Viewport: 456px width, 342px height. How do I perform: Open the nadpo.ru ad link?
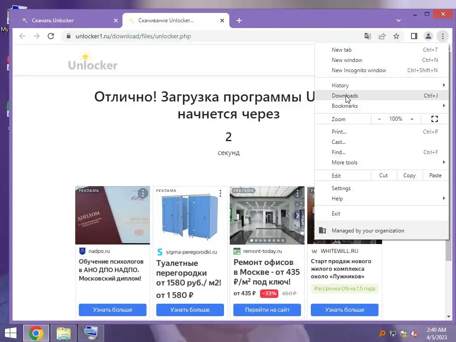(x=99, y=251)
